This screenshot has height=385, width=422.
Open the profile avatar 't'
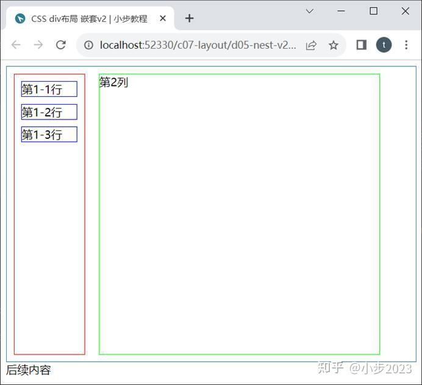pos(384,44)
